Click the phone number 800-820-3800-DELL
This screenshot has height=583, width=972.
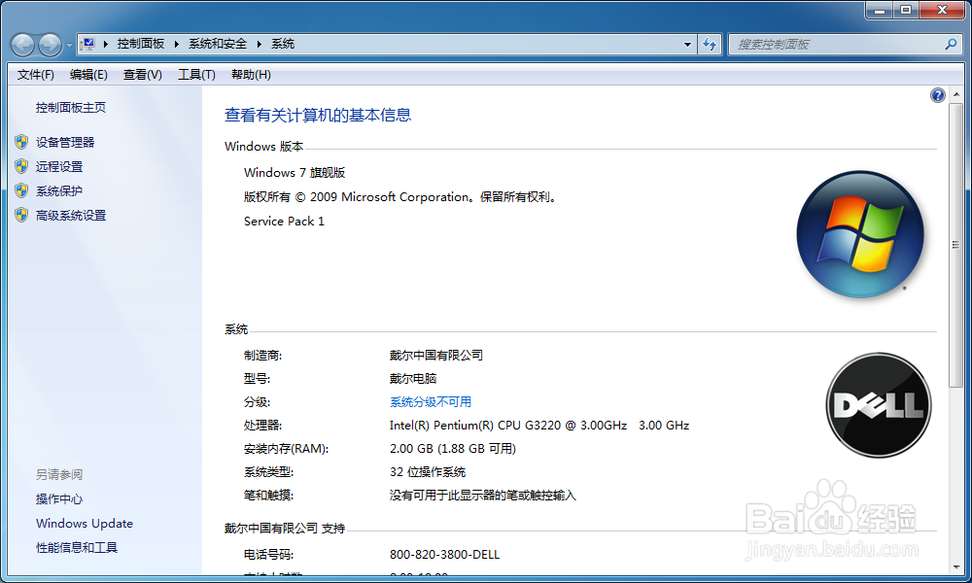tap(444, 555)
